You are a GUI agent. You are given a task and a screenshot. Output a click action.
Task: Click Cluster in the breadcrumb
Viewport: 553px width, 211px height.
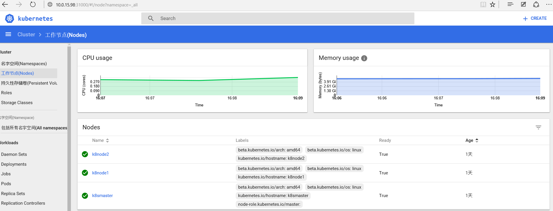(x=26, y=35)
